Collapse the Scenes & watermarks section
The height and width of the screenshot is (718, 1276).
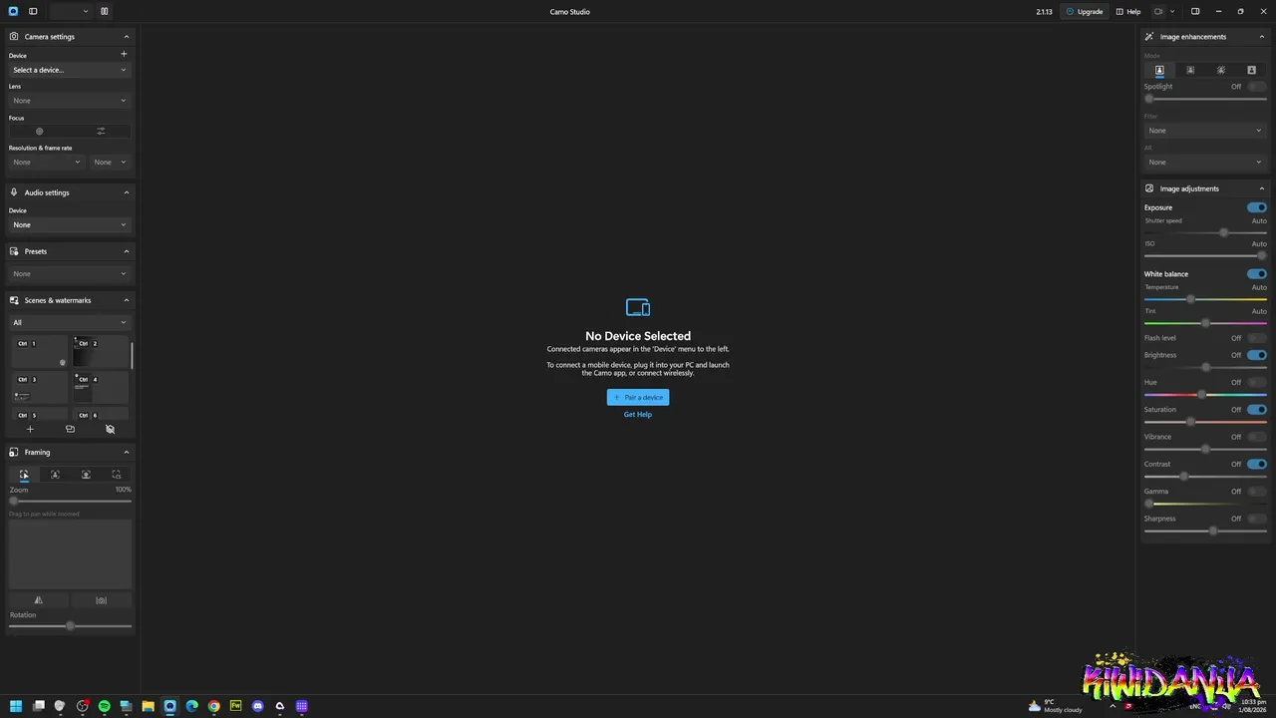click(126, 300)
